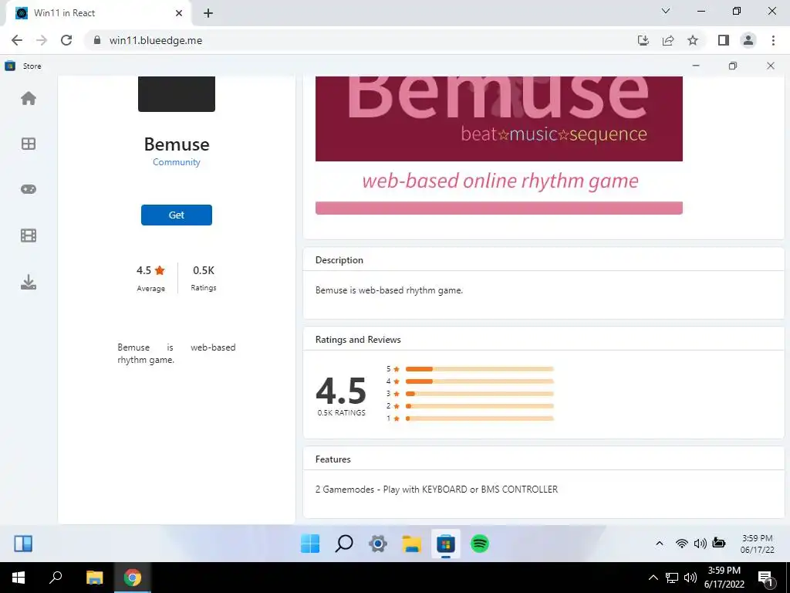
Task: Open the Widgets panel in inner taskbar
Action: tap(23, 544)
